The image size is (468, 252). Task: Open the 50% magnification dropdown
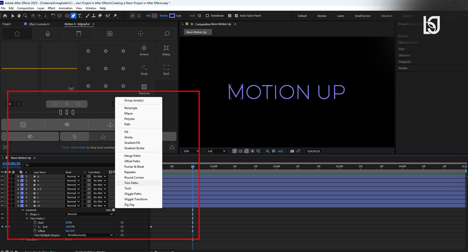tap(191, 151)
